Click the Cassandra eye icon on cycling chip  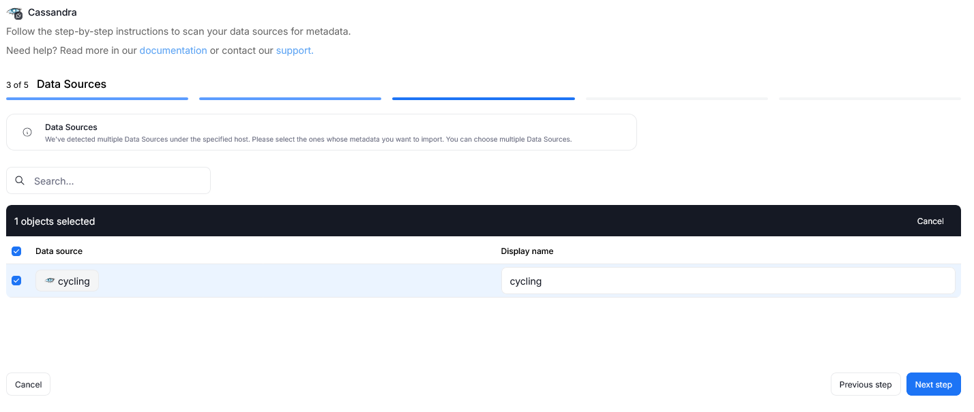tap(50, 281)
